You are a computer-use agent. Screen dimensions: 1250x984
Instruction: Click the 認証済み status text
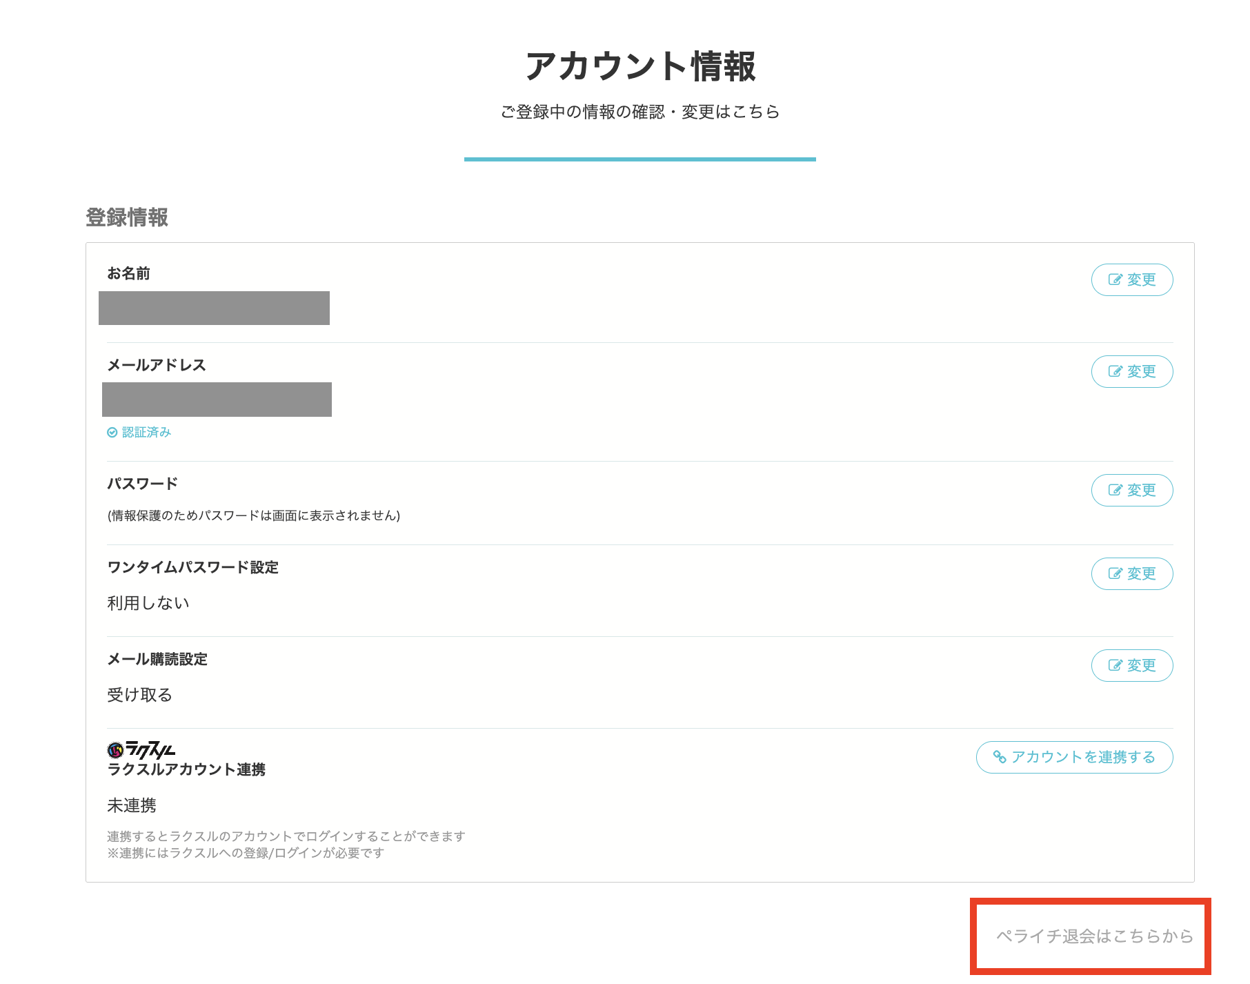(x=146, y=432)
